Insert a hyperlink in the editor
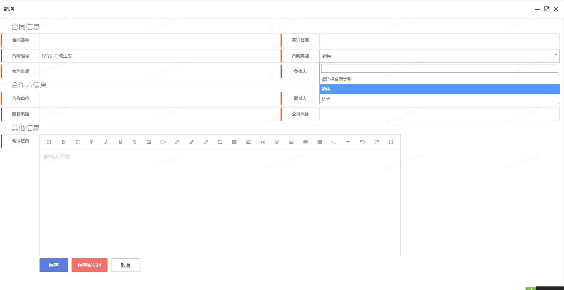The image size is (564, 290). click(206, 142)
